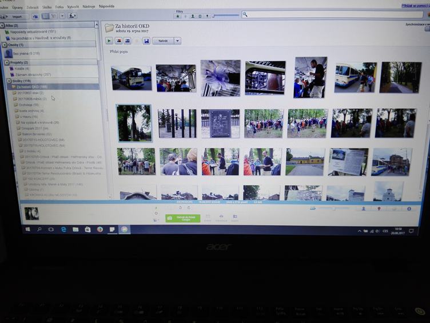Open Microsoft Edge from taskbar
This screenshot has width=430, height=323.
coord(63,229)
